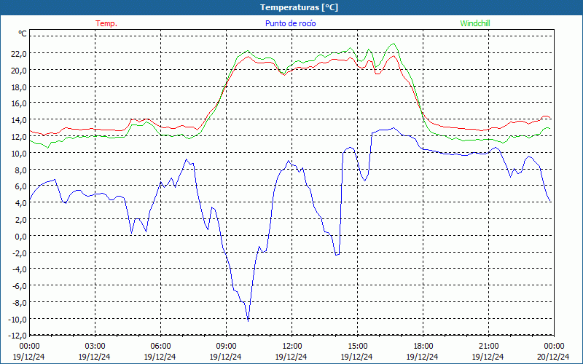Click the 10,0 y-axis value
Viewport: 583px width, 364px height.
click(x=19, y=153)
